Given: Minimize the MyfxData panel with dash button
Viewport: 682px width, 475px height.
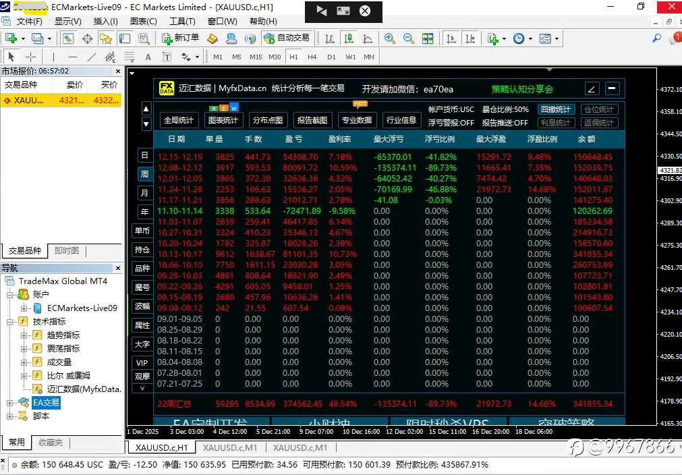Looking at the screenshot, I should (x=612, y=89).
